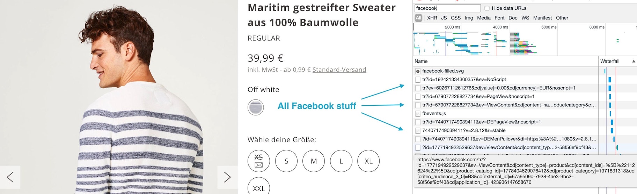Enable the Hide data URLs checkbox
Viewport: 637px width, 194px height.
click(x=487, y=8)
